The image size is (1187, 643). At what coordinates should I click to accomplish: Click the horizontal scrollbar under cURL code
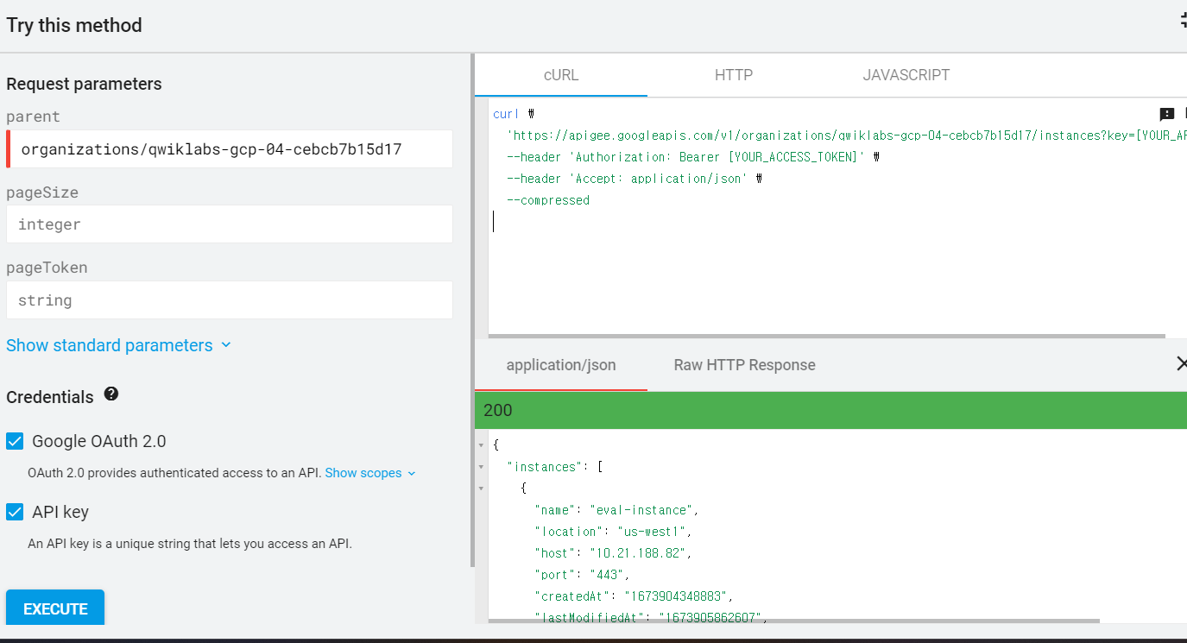pos(826,335)
